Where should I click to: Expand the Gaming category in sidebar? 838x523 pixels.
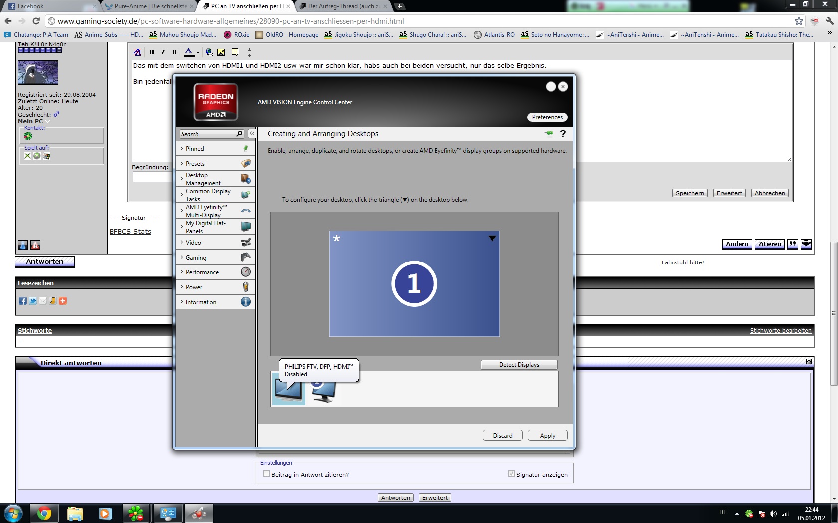(196, 258)
